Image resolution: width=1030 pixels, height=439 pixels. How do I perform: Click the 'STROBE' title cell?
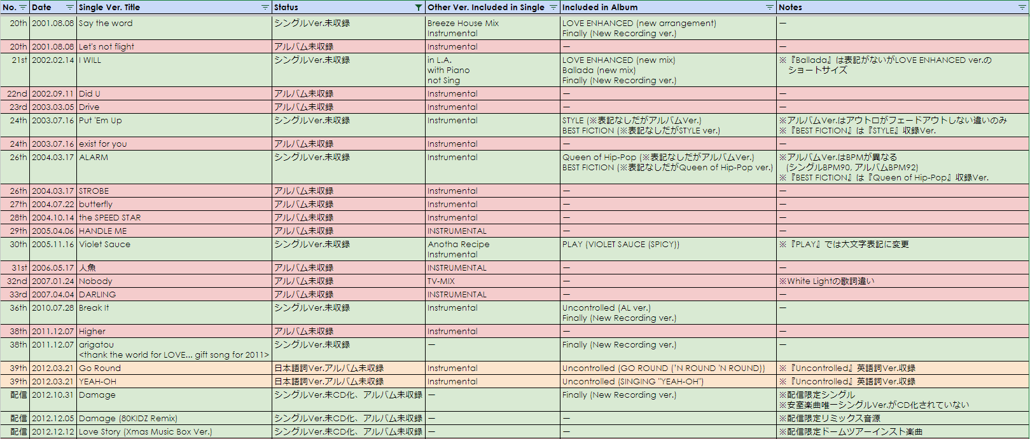(x=174, y=191)
